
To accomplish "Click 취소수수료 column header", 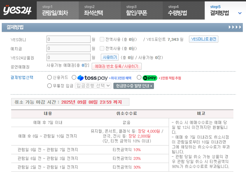I will pos(126,113).
